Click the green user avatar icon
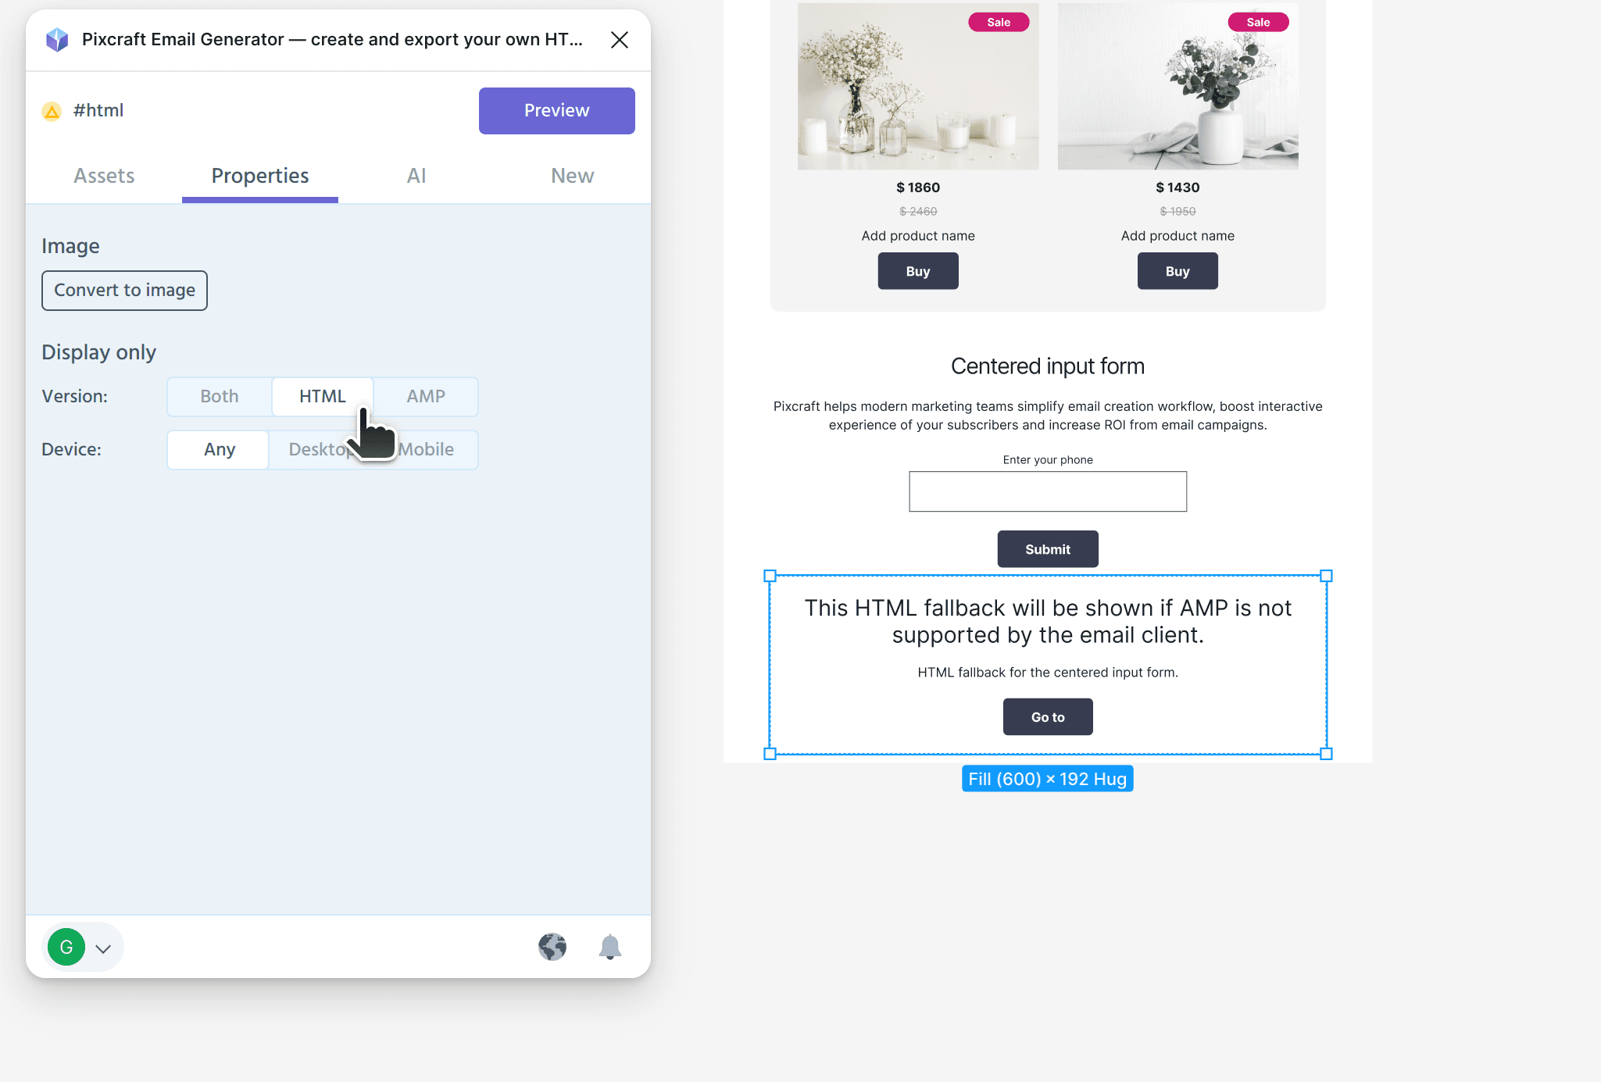 click(66, 947)
